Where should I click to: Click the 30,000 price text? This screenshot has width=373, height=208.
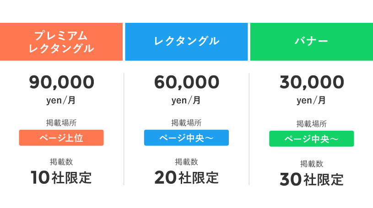(x=311, y=82)
